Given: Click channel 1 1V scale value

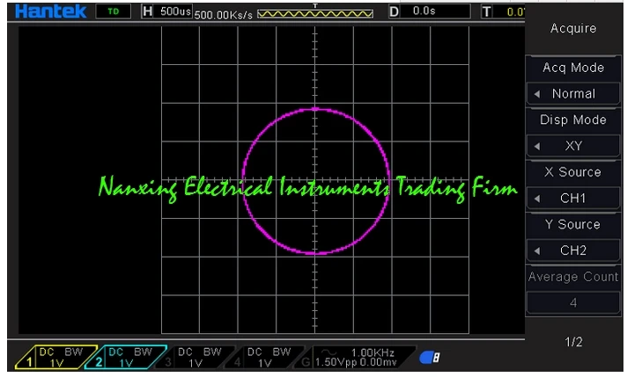Looking at the screenshot, I should pyautogui.click(x=57, y=364).
